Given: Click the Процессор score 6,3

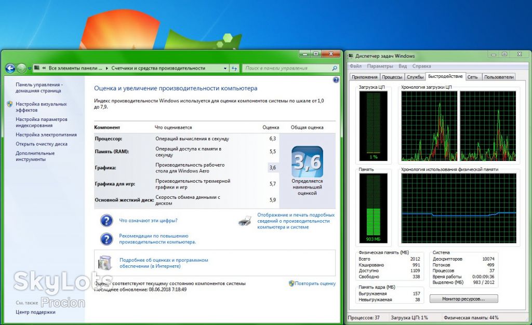Looking at the screenshot, I should click(272, 139).
